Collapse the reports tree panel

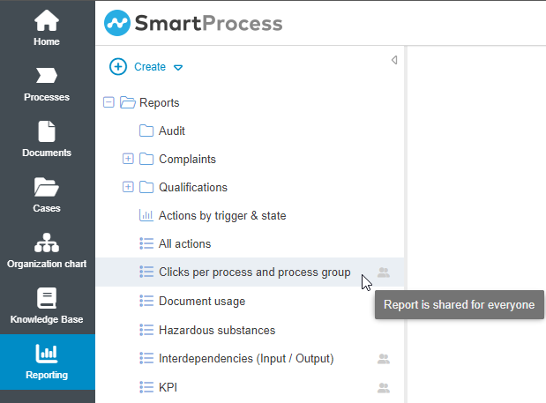pos(394,60)
